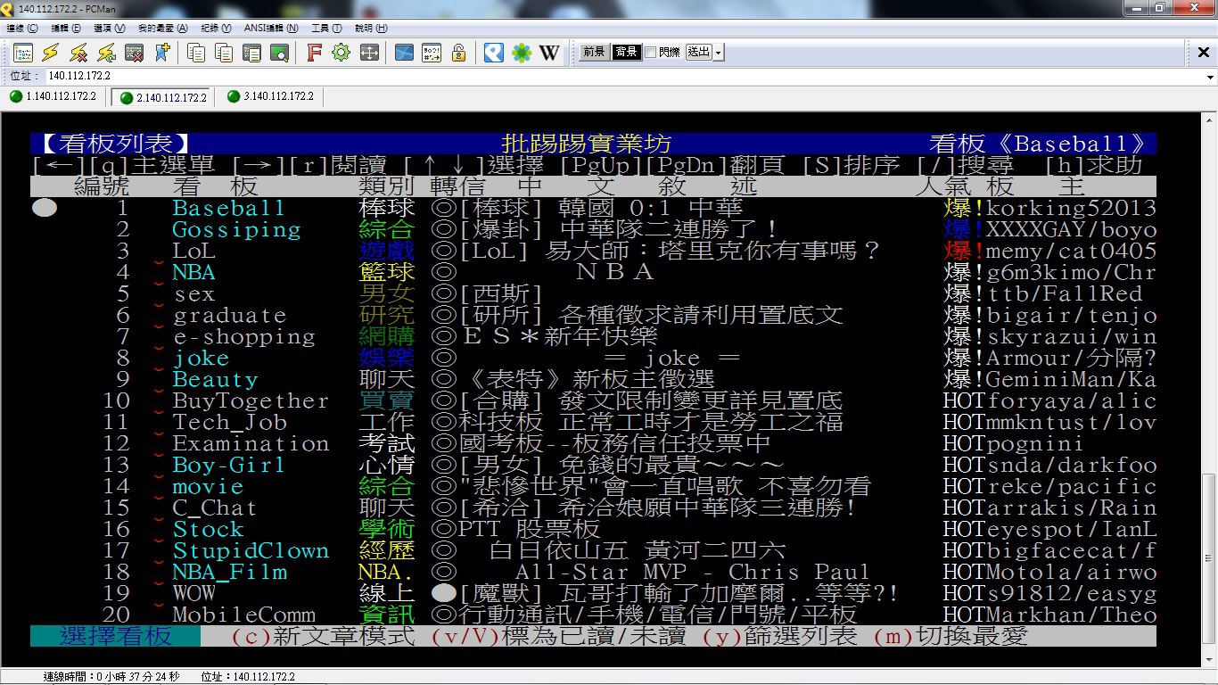Open the 紀錄 (Y) menu
The width and height of the screenshot is (1218, 685).
point(215,29)
